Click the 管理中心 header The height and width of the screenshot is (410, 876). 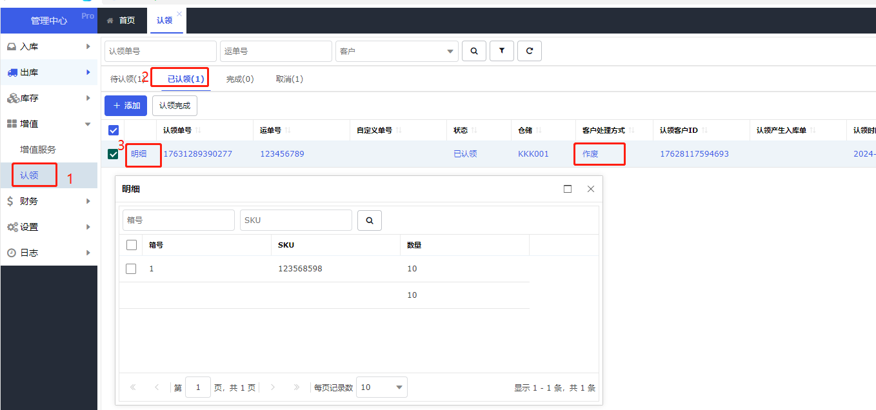(49, 21)
